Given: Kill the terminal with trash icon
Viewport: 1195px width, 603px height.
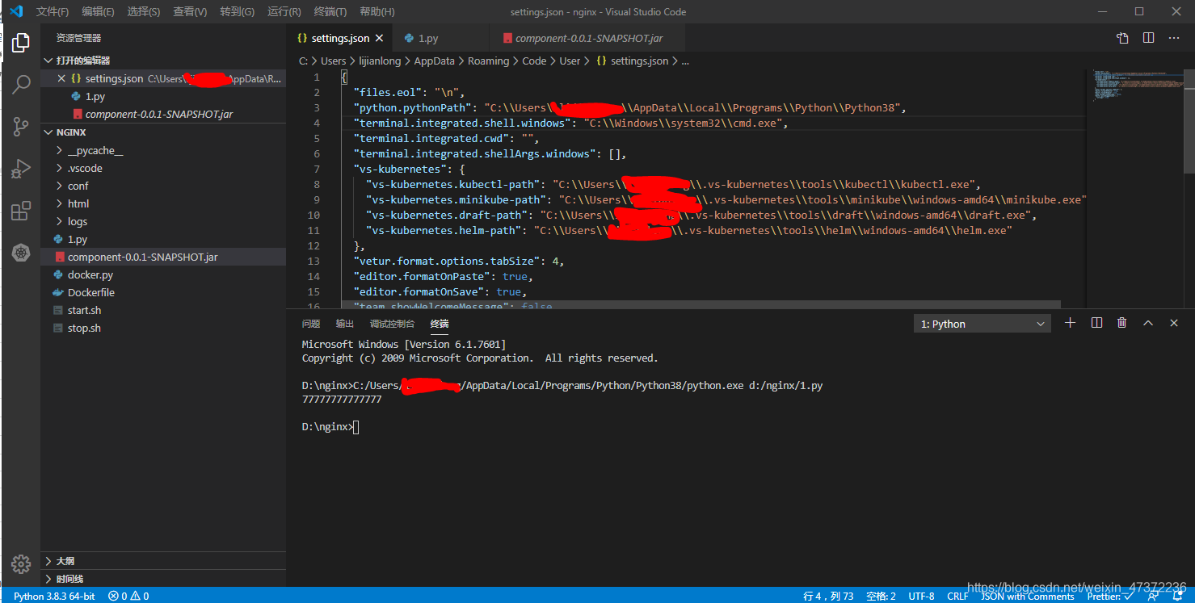Looking at the screenshot, I should coord(1121,323).
